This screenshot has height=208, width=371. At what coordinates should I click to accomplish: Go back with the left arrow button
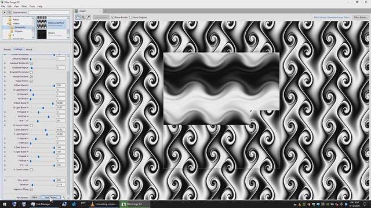click(x=4, y=12)
